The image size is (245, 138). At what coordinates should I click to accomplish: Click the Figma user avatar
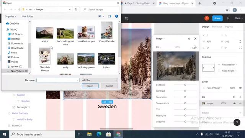[x=207, y=18]
